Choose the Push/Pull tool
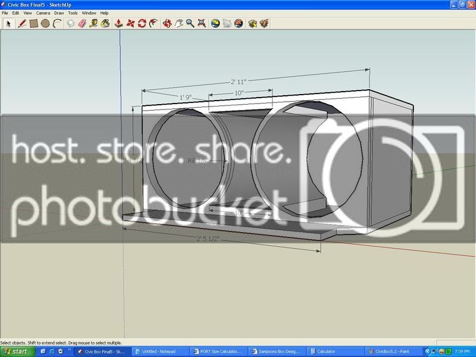This screenshot has width=476, height=357. [x=118, y=23]
